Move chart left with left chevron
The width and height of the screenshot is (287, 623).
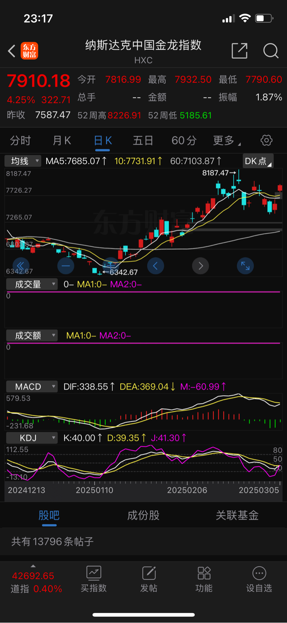coord(155,266)
